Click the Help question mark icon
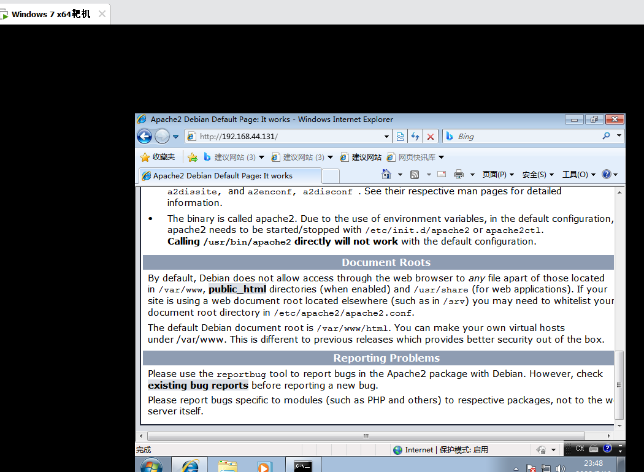The height and width of the screenshot is (472, 644). click(x=607, y=175)
